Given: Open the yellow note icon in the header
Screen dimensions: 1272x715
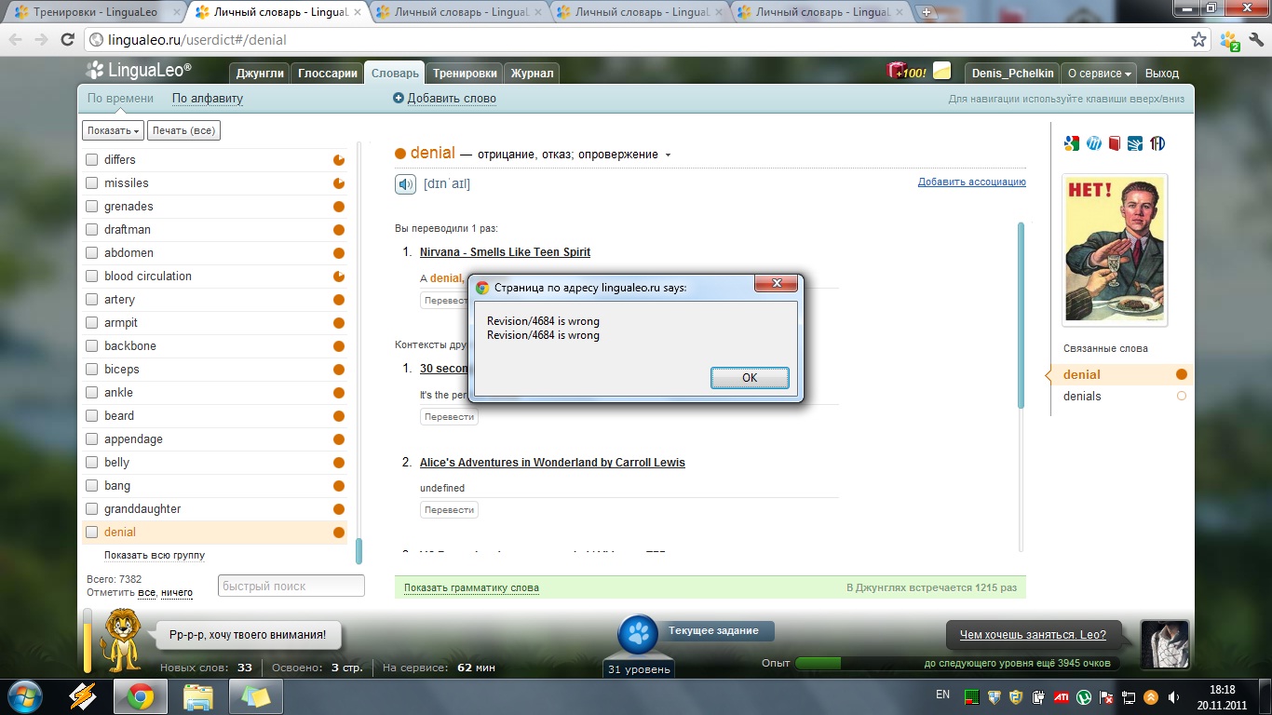Looking at the screenshot, I should point(942,72).
